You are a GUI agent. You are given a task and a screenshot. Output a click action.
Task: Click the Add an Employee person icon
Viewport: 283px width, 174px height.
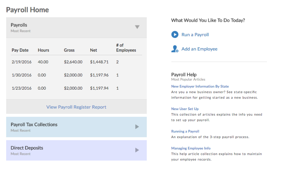(x=175, y=49)
